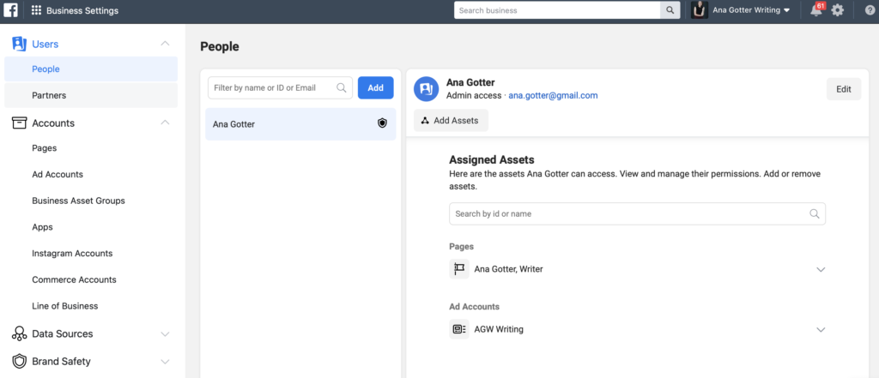Open the settings gear icon
Viewport: 879px width, 378px height.
838,10
